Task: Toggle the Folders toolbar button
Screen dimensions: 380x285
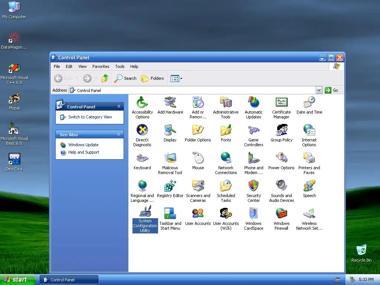Action: (x=153, y=78)
